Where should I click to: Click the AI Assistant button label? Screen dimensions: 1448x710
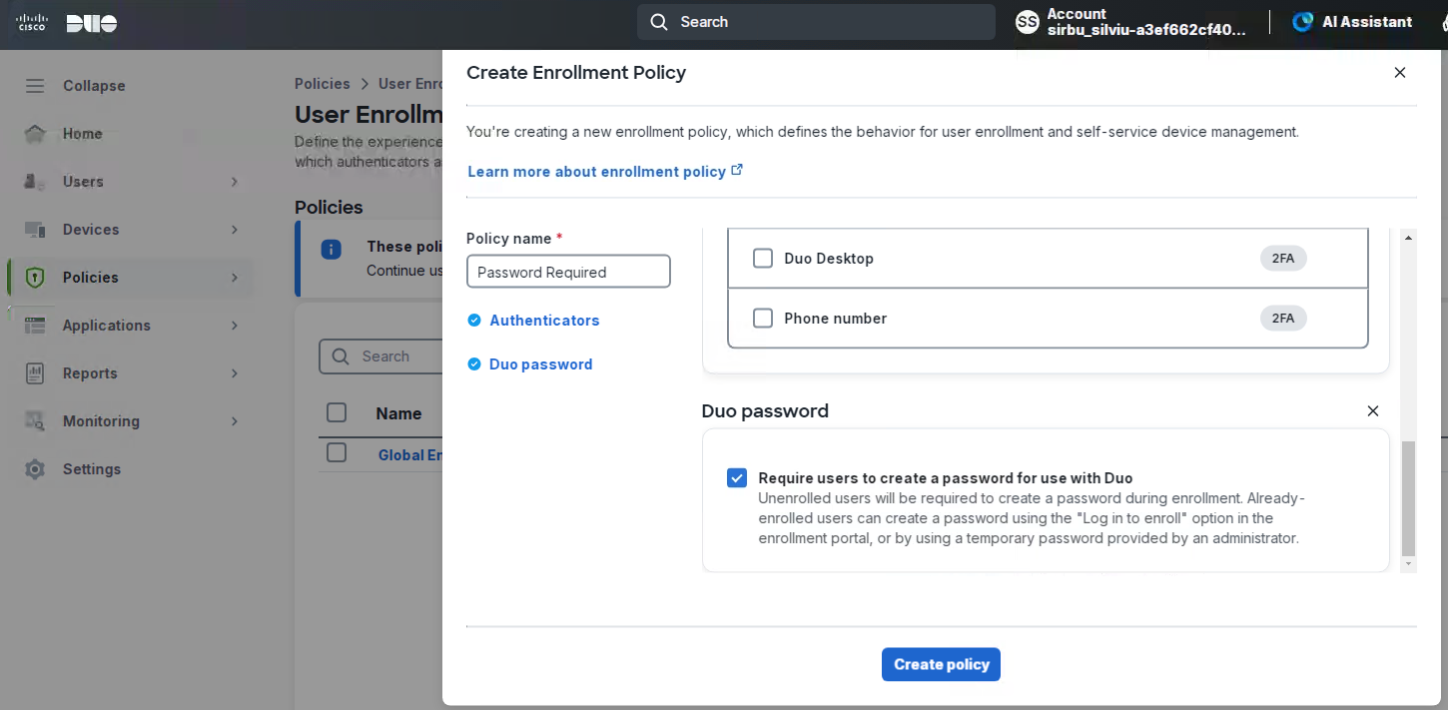coord(1367,22)
